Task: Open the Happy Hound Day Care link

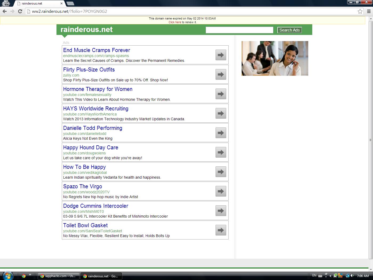Action: pos(91,147)
